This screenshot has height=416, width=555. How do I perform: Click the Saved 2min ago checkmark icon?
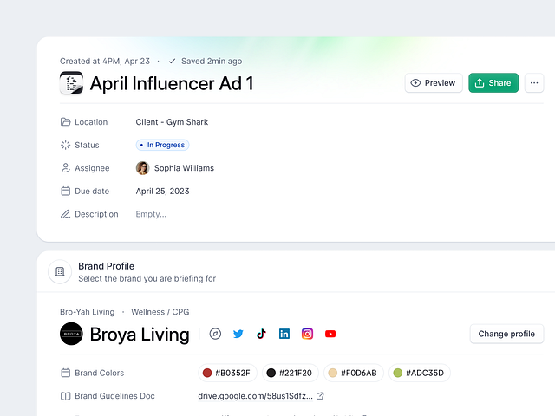(x=172, y=62)
